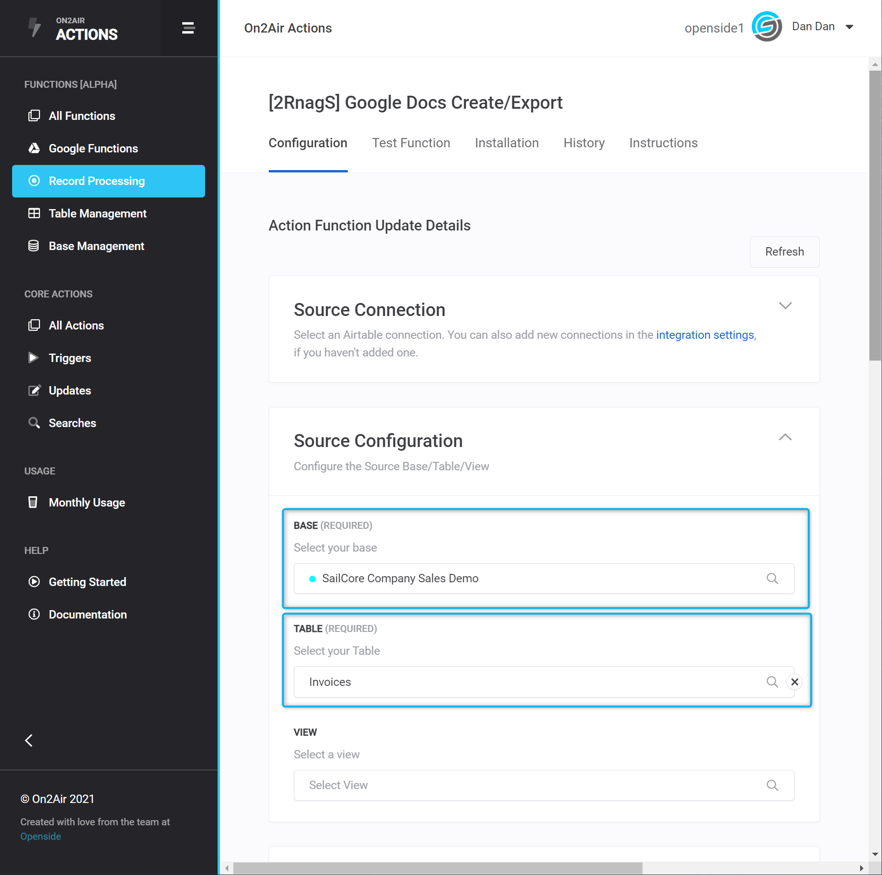Clear the Invoices table selection
Image resolution: width=882 pixels, height=875 pixels.
coord(795,682)
